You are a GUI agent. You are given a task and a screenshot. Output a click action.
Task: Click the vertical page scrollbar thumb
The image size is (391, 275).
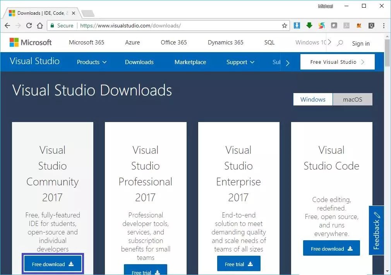(387, 53)
